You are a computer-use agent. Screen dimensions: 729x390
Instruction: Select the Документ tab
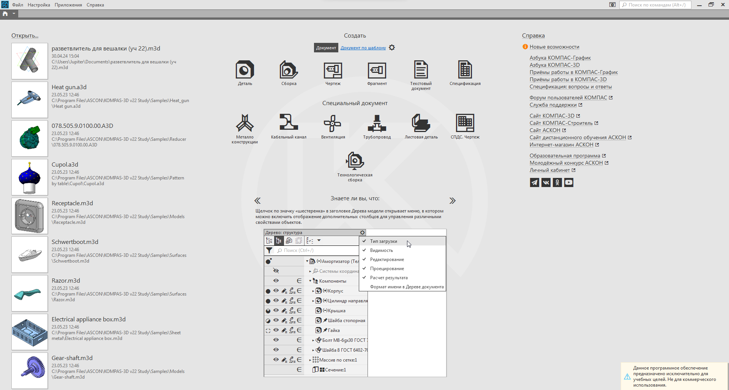(326, 48)
